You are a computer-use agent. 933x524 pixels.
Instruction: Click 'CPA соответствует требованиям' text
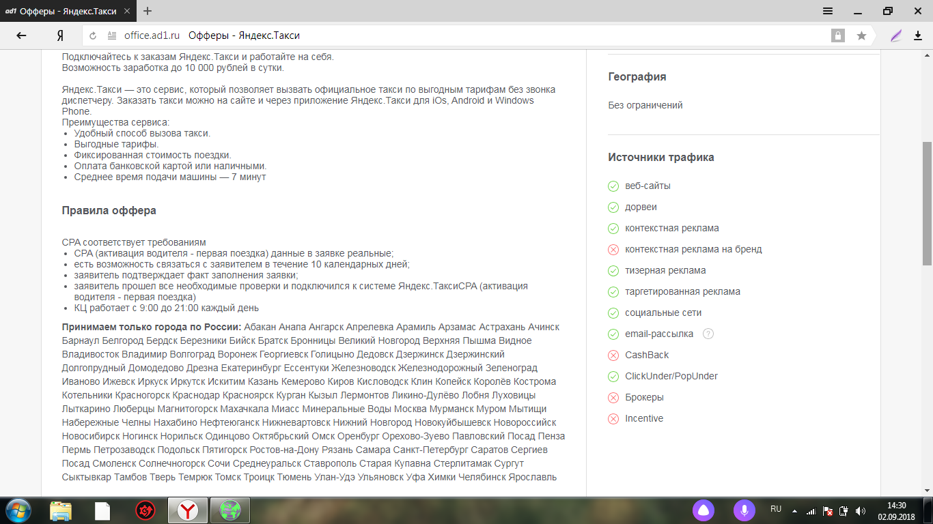(134, 243)
